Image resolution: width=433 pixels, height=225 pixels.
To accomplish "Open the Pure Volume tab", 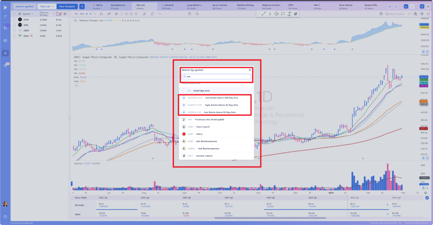I will pos(345,6).
